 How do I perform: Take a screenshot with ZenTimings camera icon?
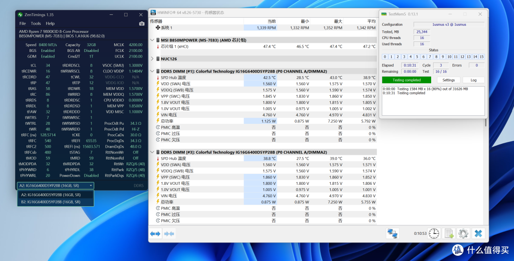142,24
